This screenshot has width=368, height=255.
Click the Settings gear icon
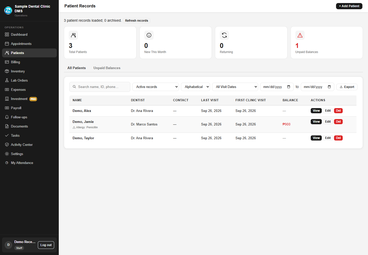pyautogui.click(x=7, y=154)
